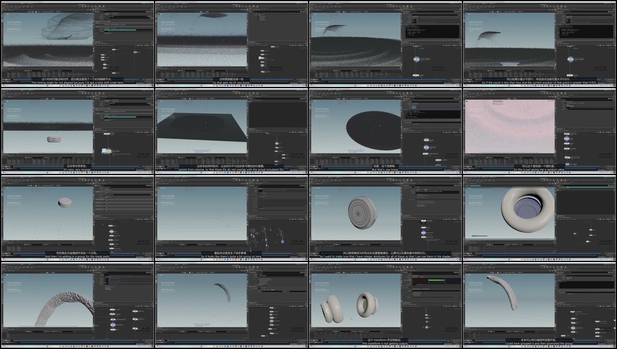Select convert4 node in sphere-arch frame

(113, 309)
